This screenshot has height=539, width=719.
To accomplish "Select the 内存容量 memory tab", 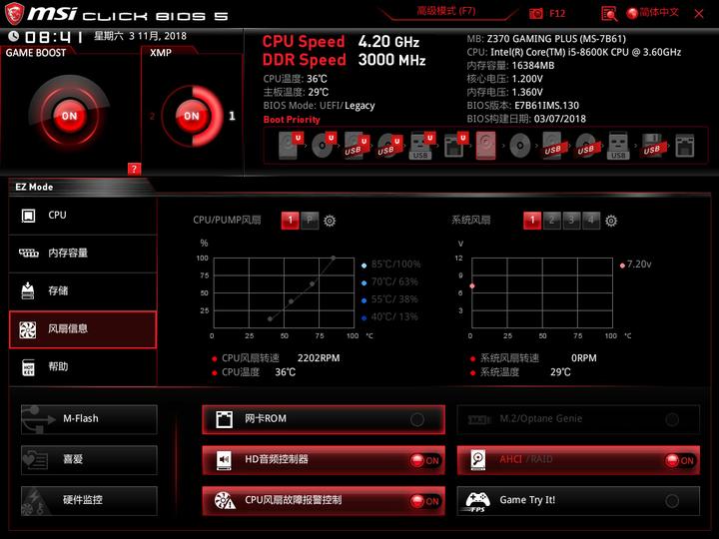I will coord(83,253).
